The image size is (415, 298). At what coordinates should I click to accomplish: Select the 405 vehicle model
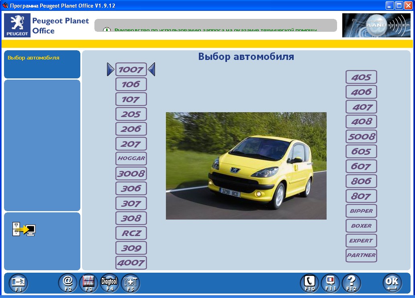pyautogui.click(x=361, y=77)
